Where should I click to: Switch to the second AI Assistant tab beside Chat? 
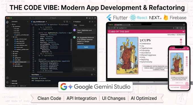pyautogui.click(x=82, y=25)
